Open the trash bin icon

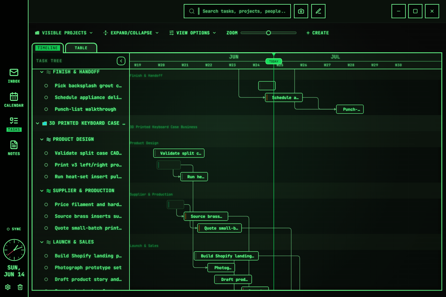20,287
